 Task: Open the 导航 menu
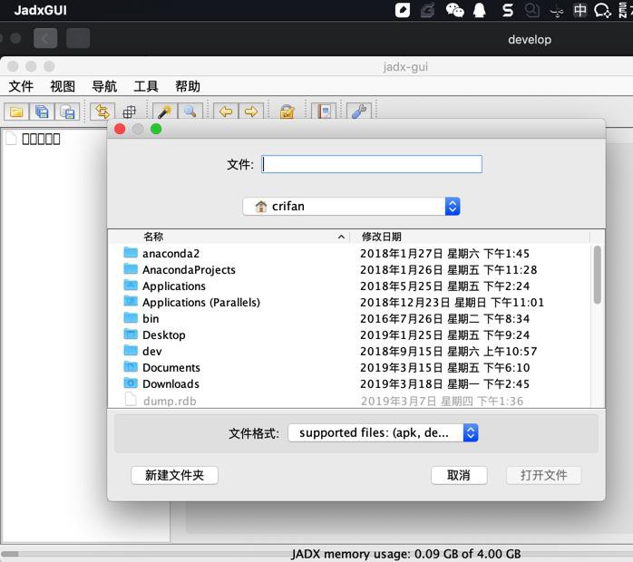point(104,86)
